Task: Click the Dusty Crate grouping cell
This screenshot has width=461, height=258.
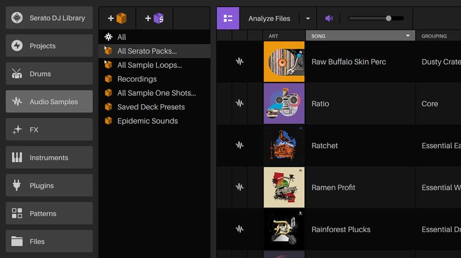Action: [x=439, y=62]
